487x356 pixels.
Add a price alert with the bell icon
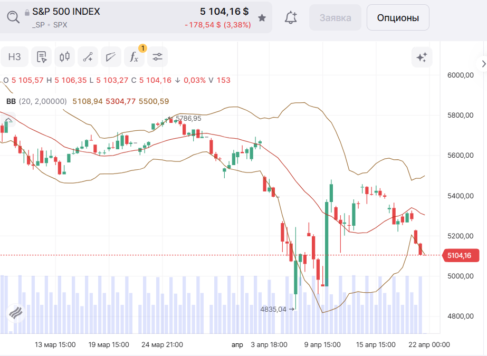(x=291, y=18)
